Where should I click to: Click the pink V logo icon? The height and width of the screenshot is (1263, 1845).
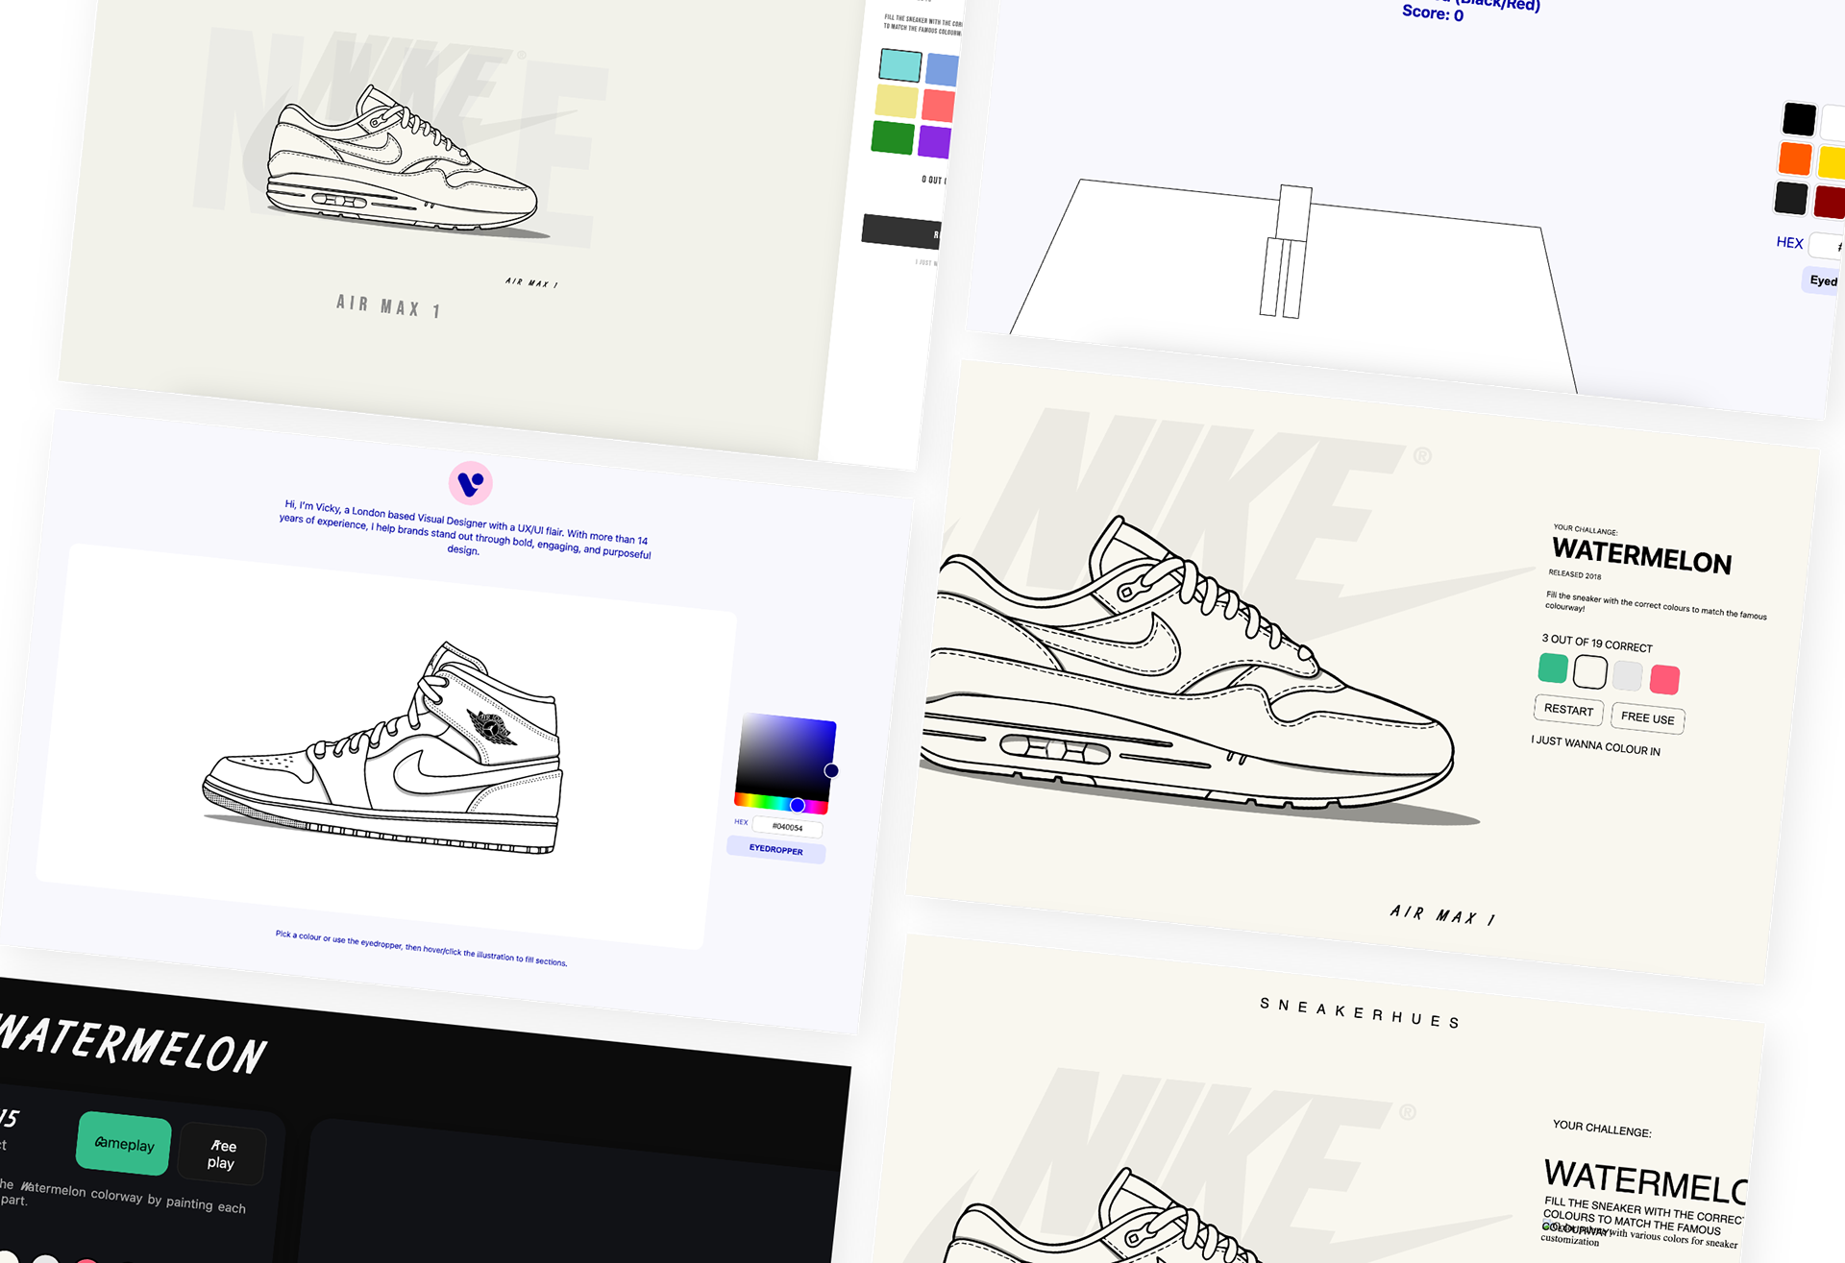tap(470, 483)
